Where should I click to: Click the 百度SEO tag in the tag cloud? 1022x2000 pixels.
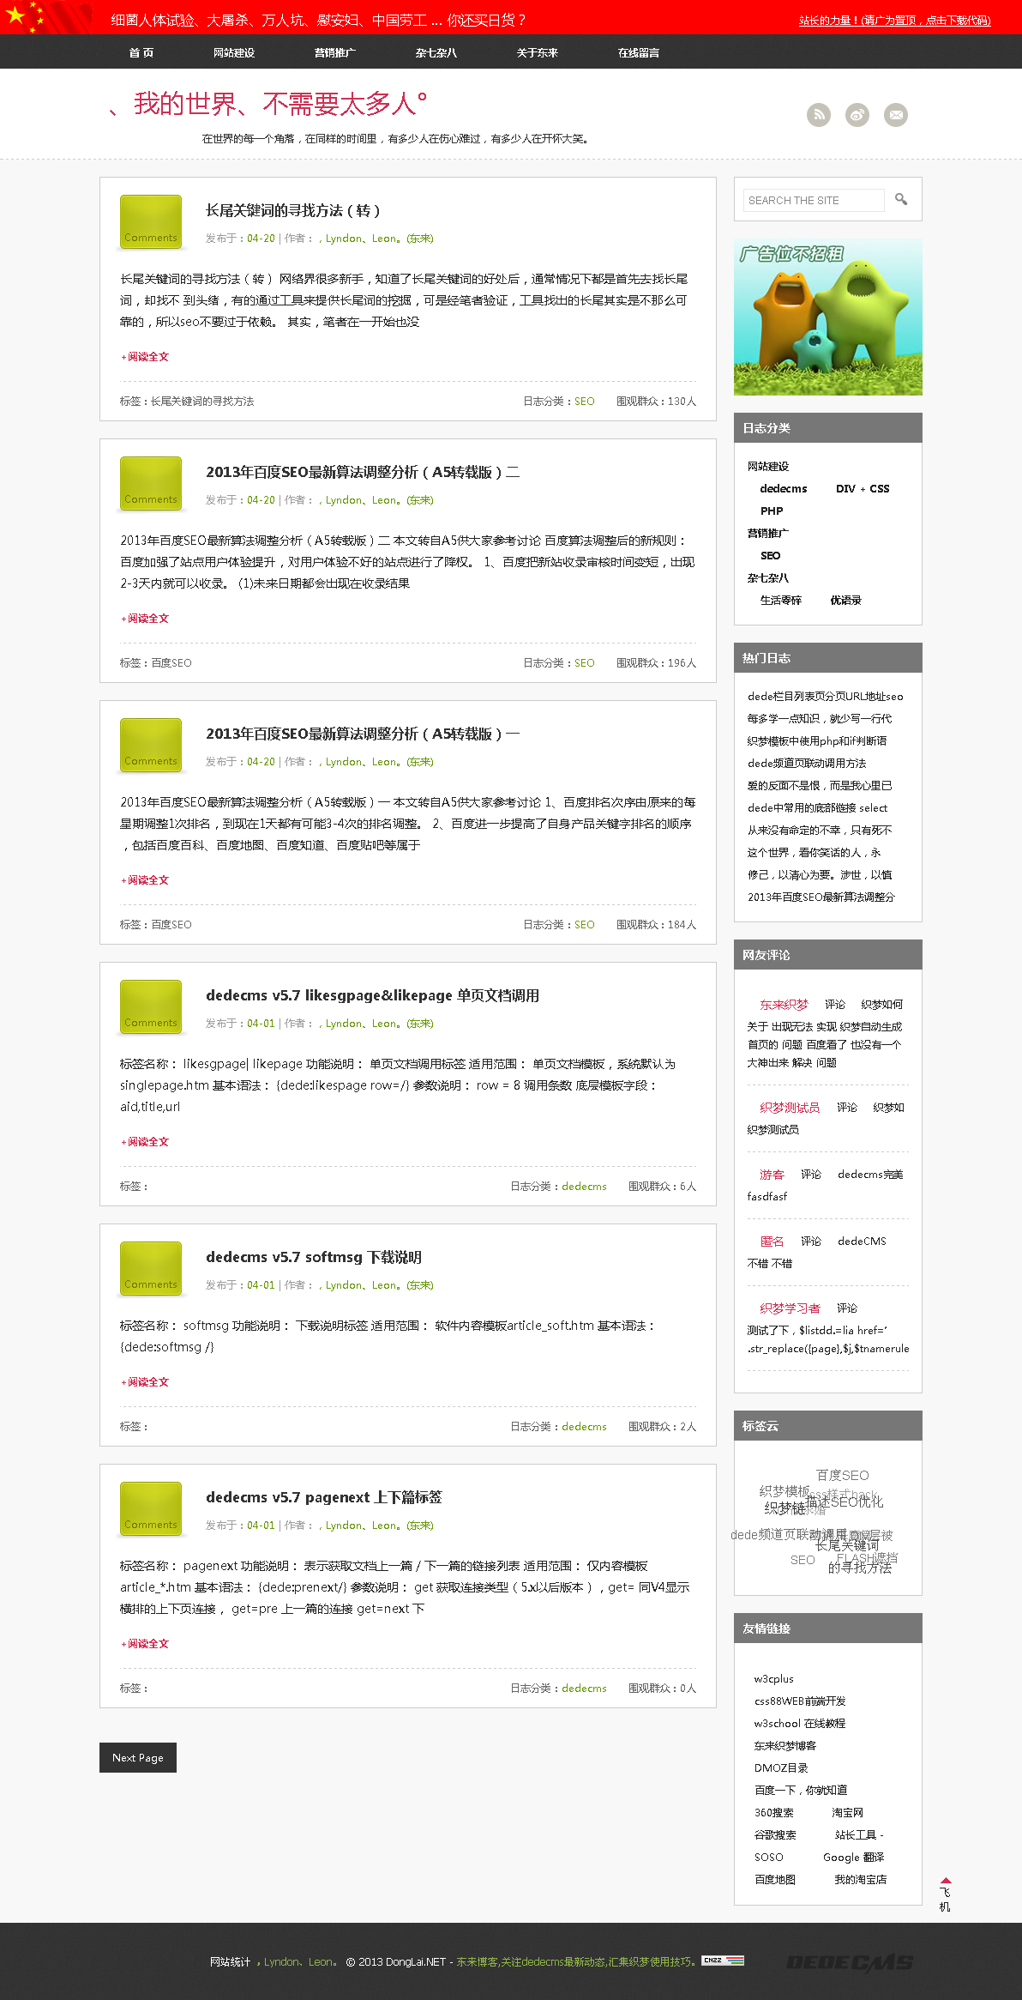pyautogui.click(x=842, y=1475)
